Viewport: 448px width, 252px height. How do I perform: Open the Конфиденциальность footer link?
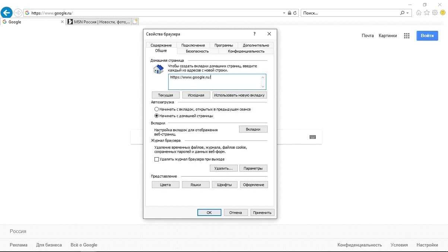pos(360,245)
